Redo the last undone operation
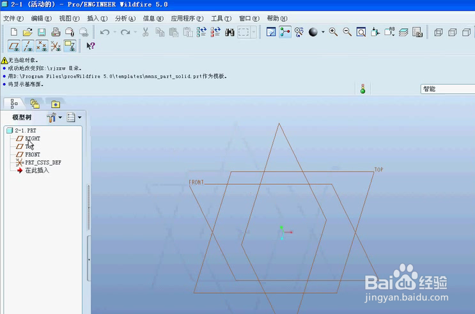 click(x=125, y=32)
